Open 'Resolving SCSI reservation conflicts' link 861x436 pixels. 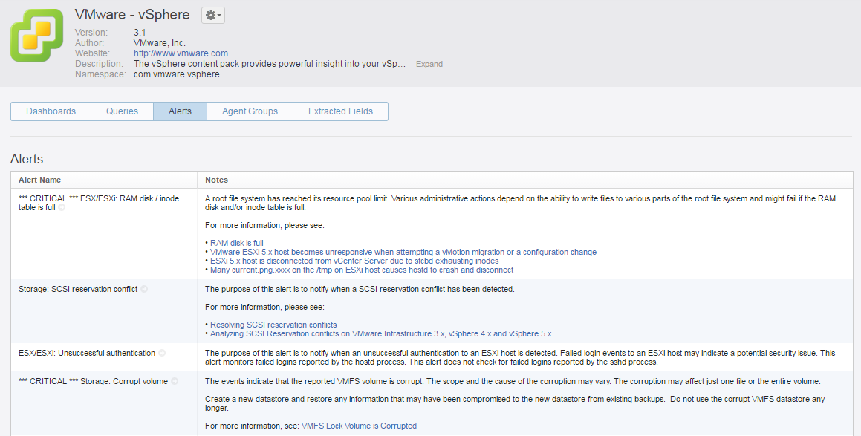coord(273,325)
